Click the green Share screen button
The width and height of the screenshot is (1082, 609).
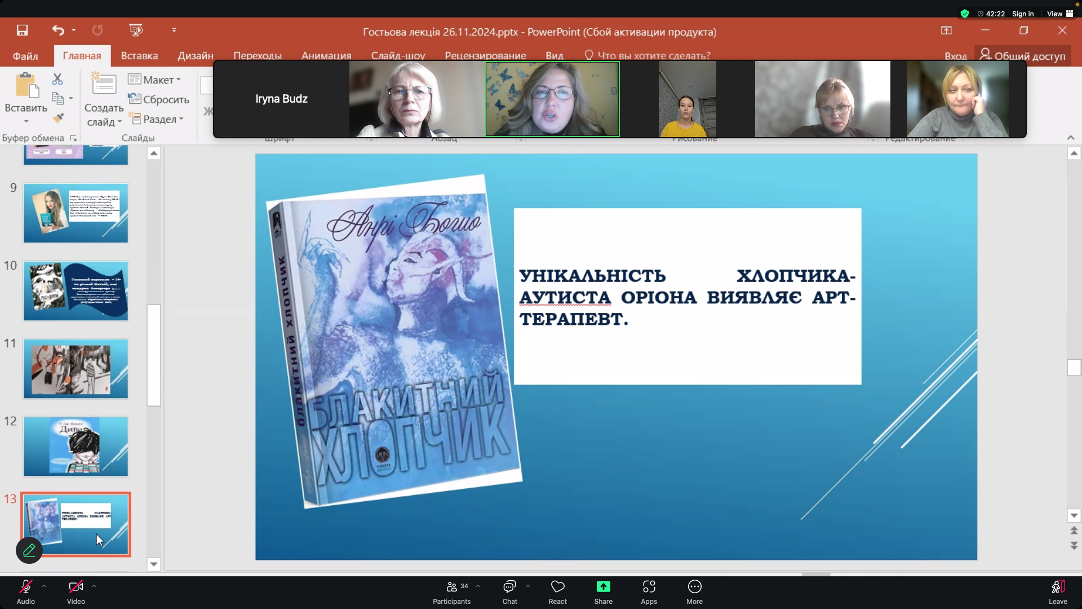[604, 592]
